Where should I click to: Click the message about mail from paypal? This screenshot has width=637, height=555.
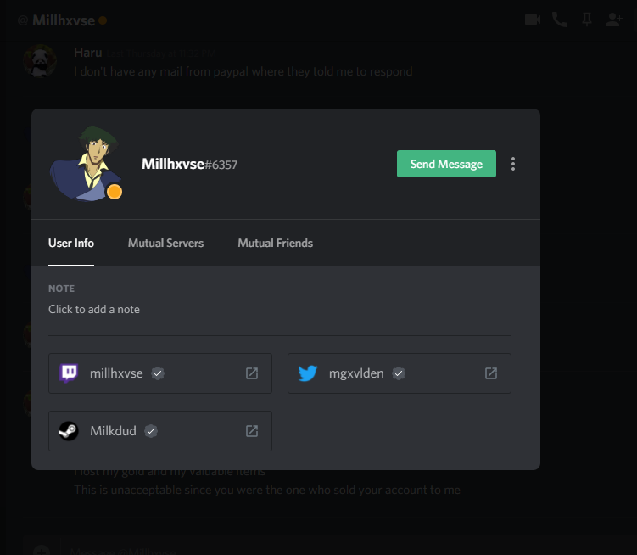pyautogui.click(x=243, y=71)
